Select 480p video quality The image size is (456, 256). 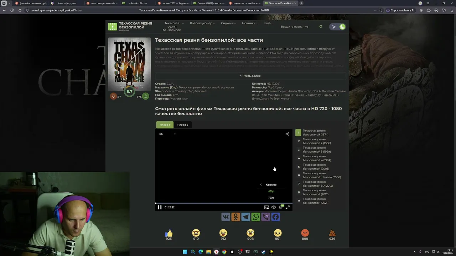pos(271,191)
